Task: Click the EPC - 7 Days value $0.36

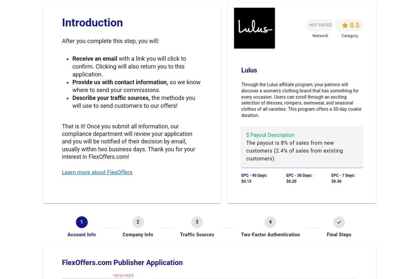Action: click(x=336, y=181)
